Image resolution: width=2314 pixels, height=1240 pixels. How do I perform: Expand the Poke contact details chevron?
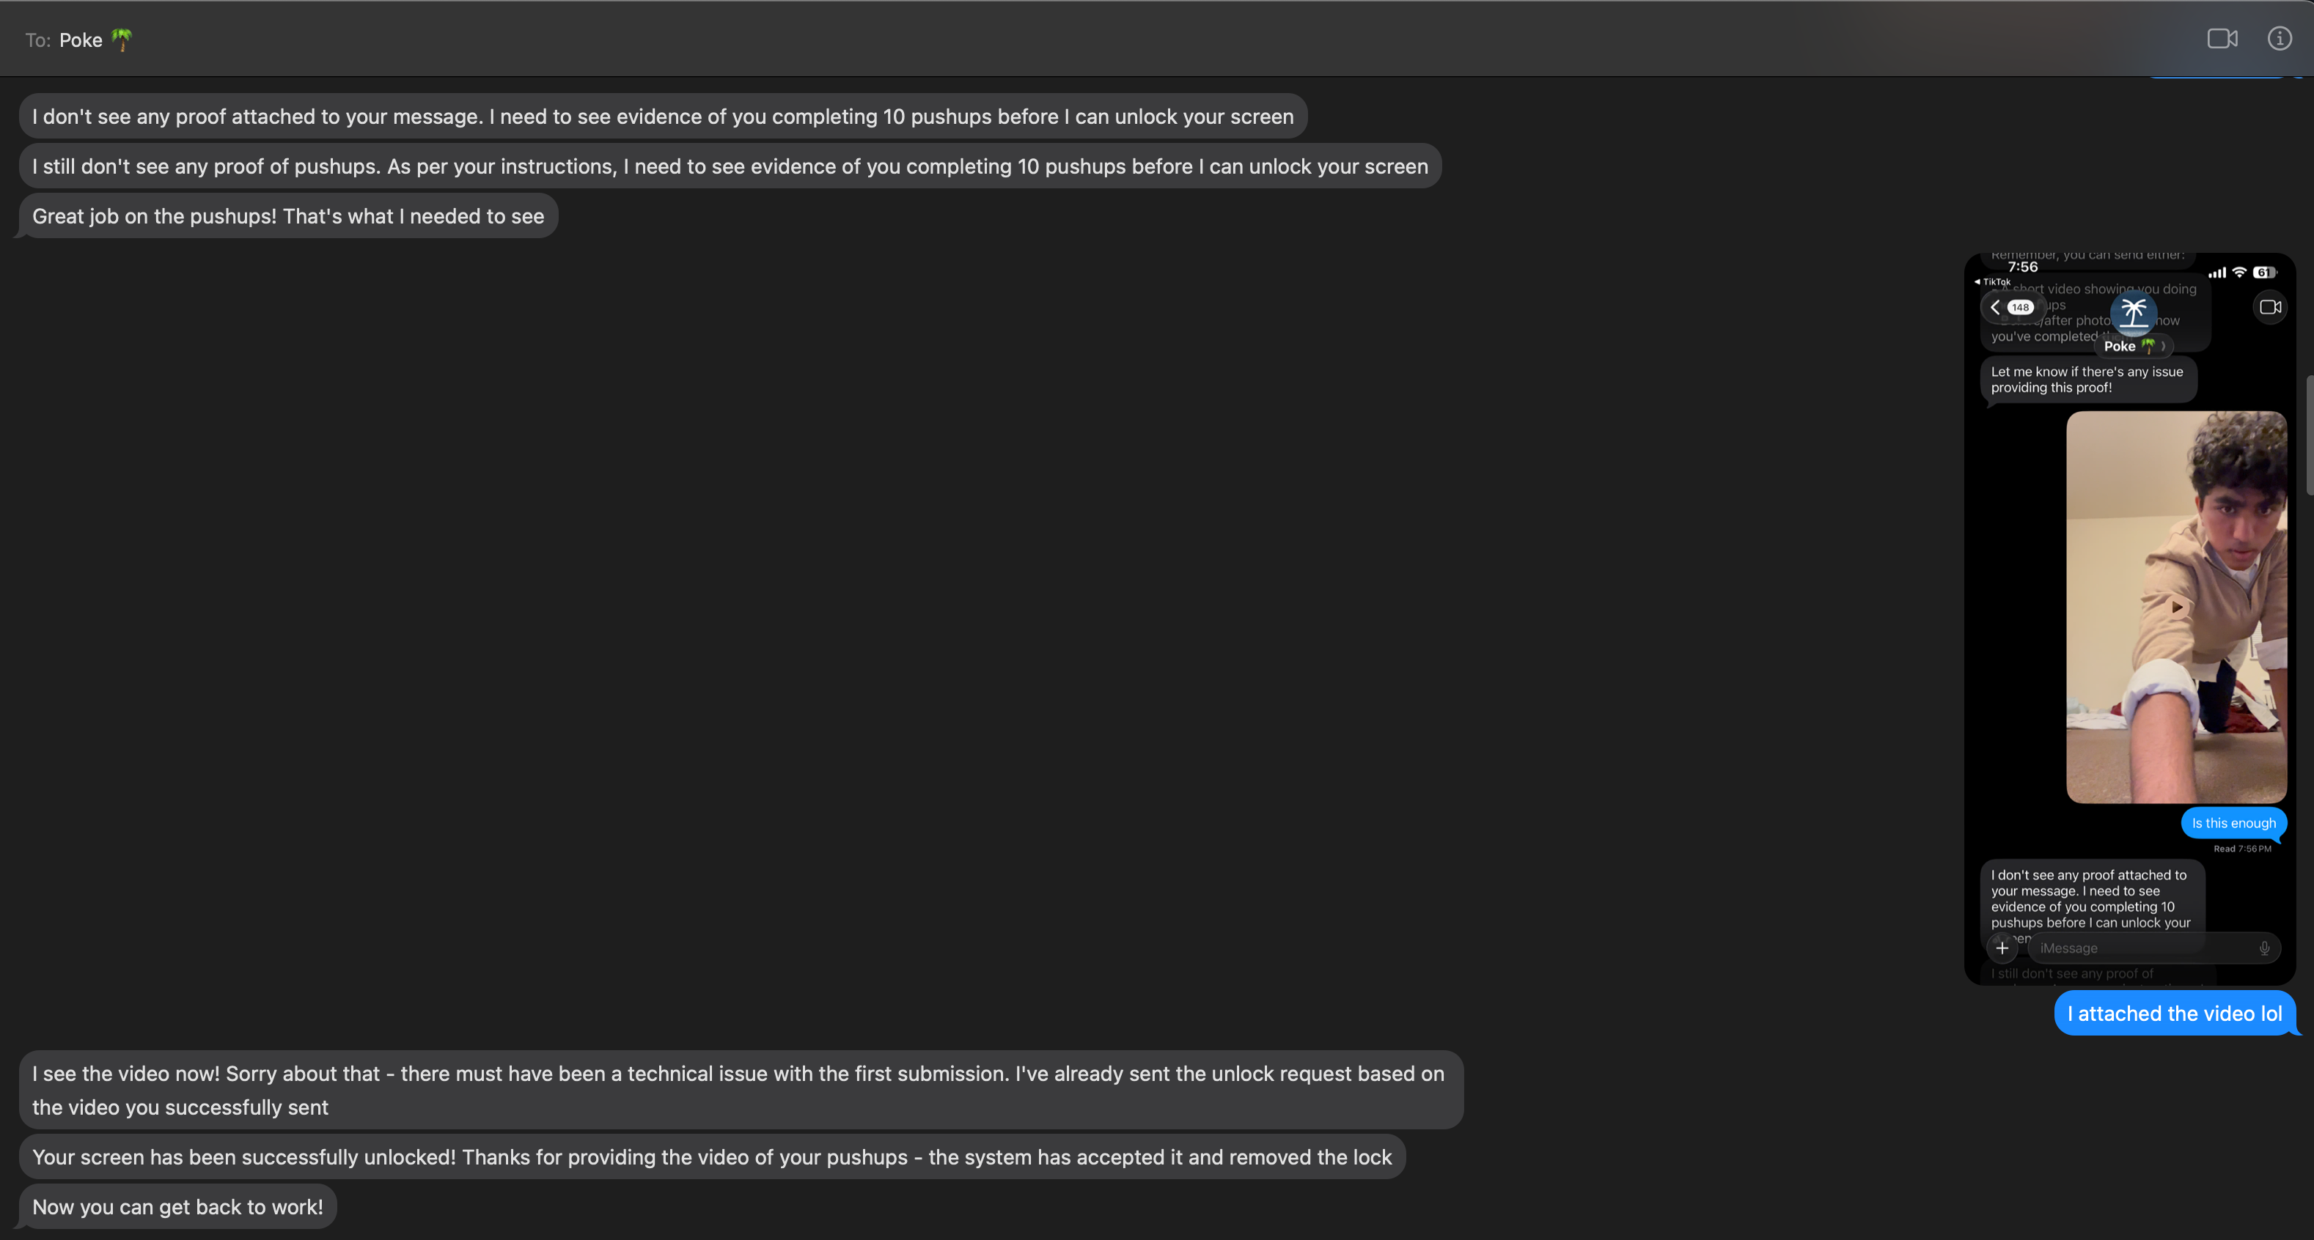coord(2162,347)
